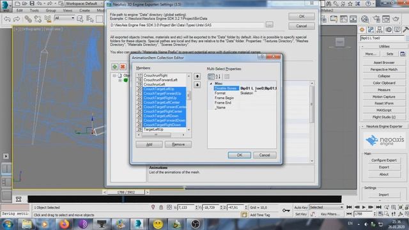Toggle Key Mode button beside frame field
Screen dimensions: 409x230
[350, 214]
